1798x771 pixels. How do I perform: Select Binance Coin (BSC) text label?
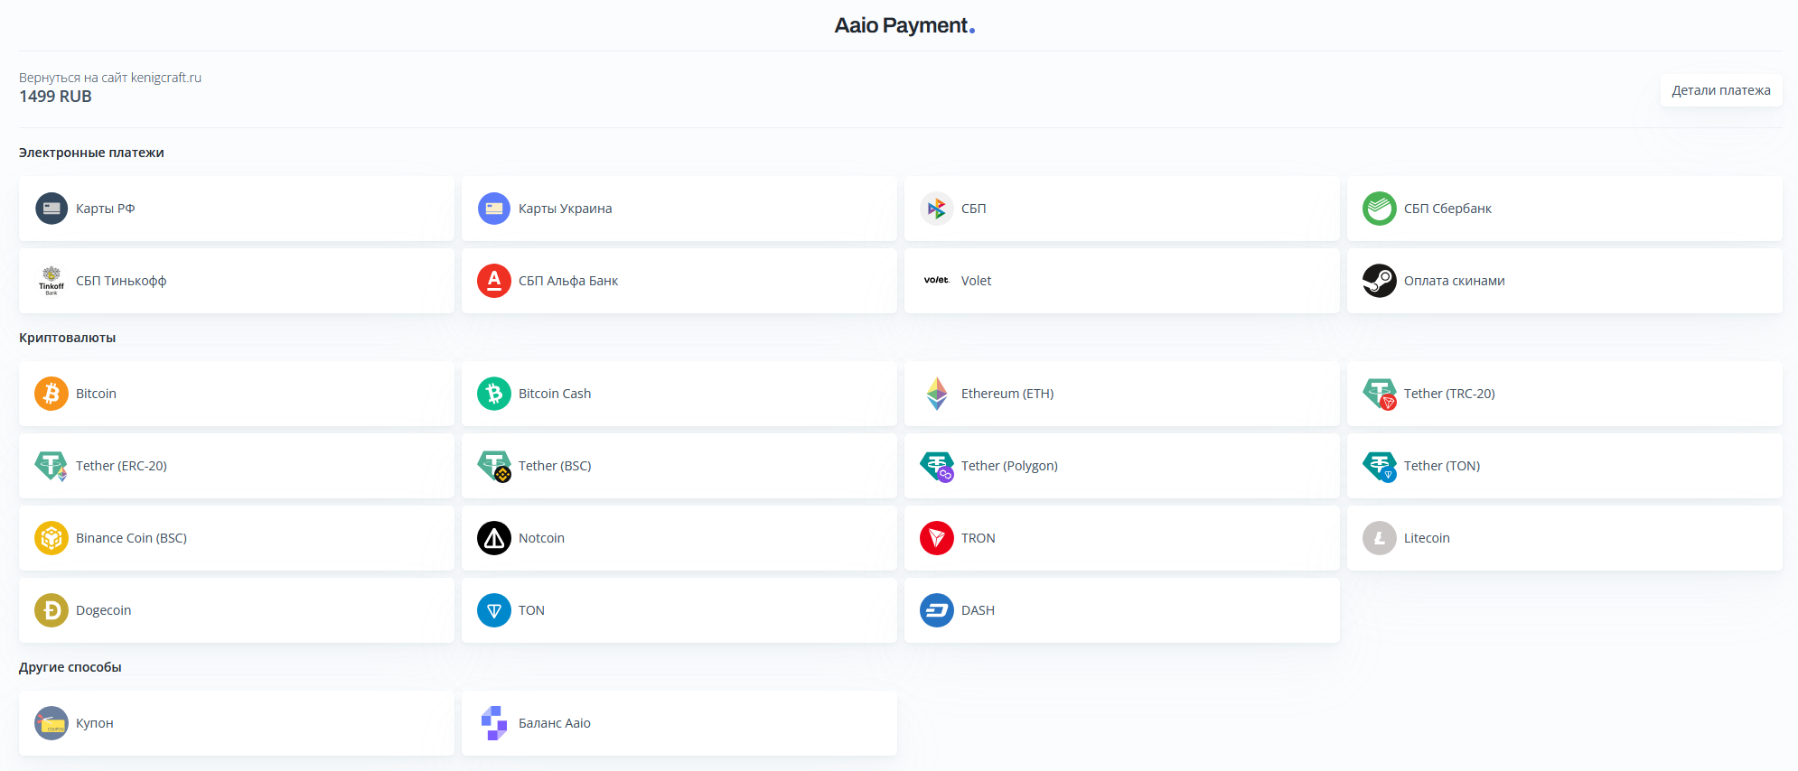131,538
